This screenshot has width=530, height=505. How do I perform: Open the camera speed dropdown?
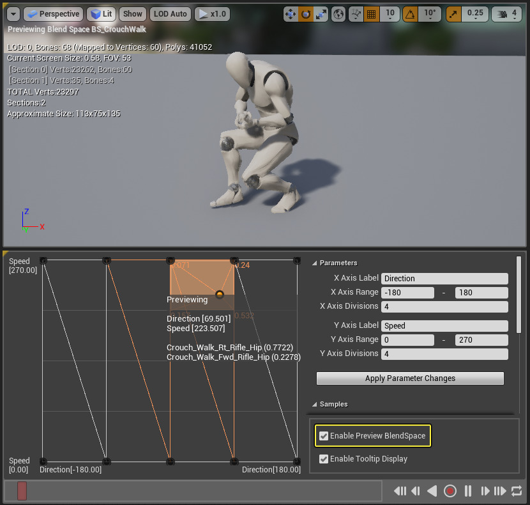tap(508, 14)
